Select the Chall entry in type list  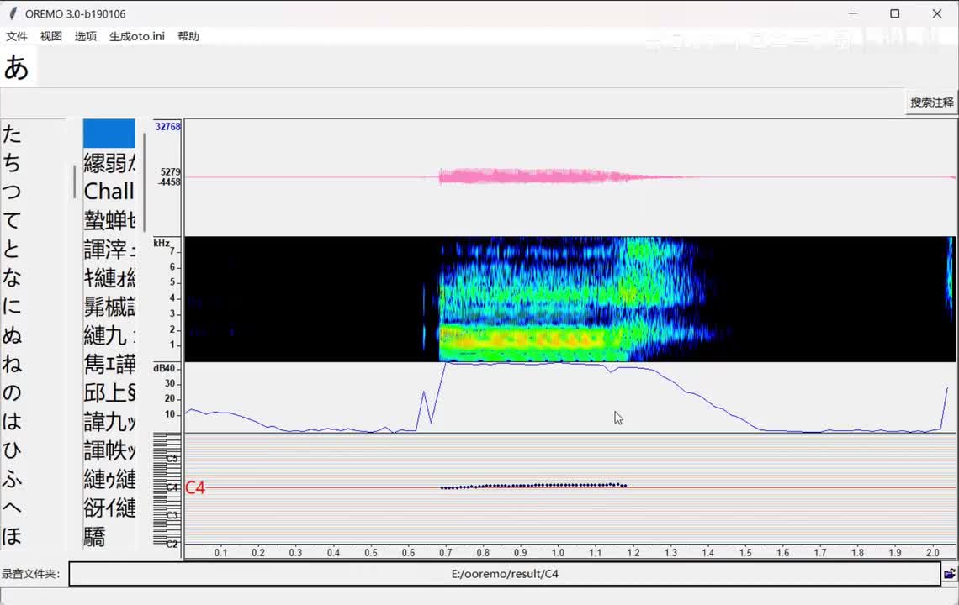(109, 191)
